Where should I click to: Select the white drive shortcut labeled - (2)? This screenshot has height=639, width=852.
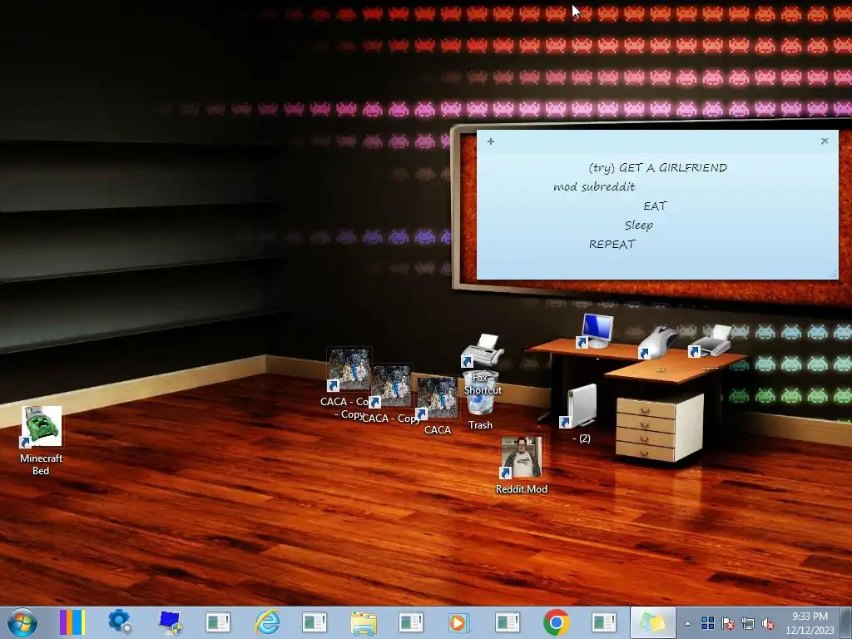tap(580, 406)
